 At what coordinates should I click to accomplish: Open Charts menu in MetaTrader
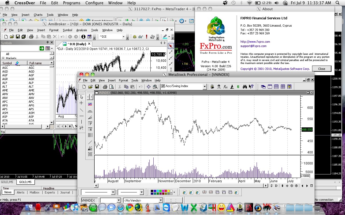(38, 15)
